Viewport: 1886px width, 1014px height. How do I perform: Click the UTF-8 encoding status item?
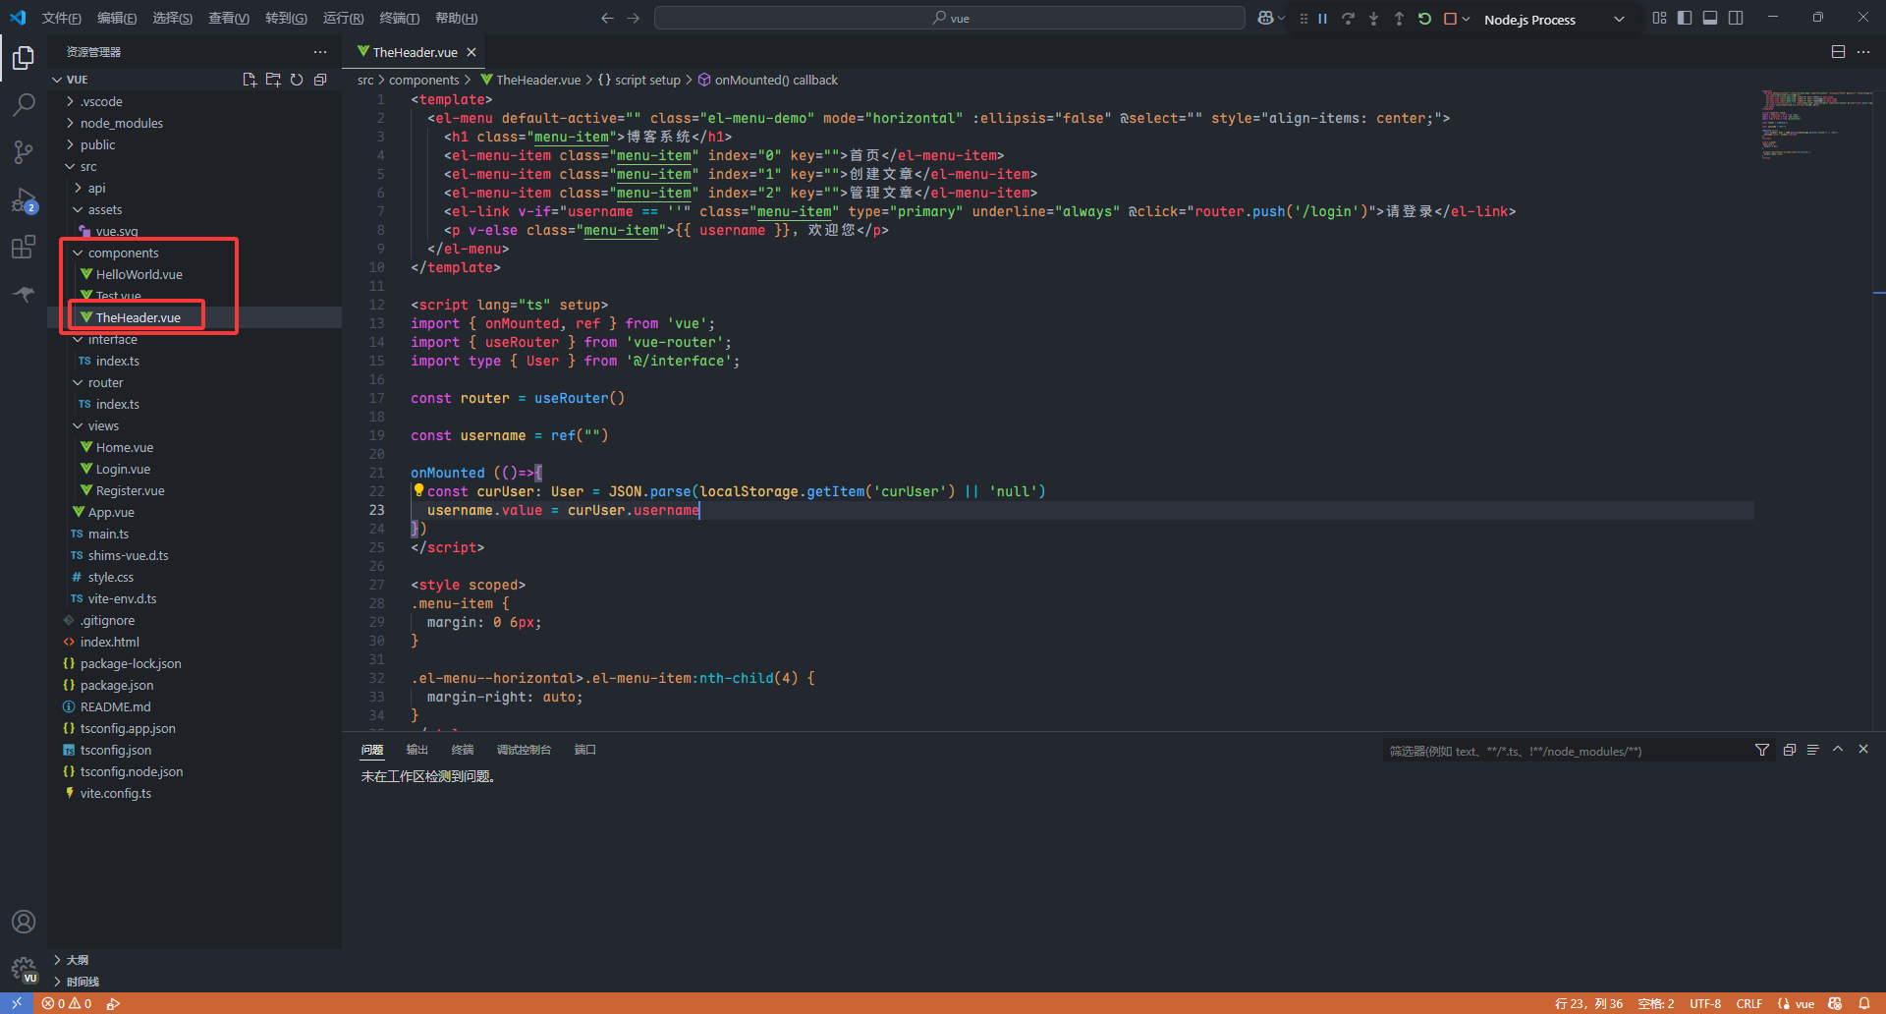click(x=1705, y=1003)
